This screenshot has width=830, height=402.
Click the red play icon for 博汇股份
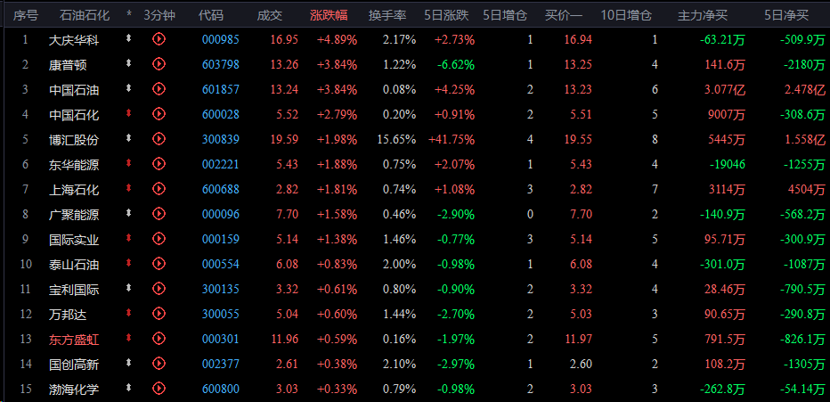tap(159, 139)
